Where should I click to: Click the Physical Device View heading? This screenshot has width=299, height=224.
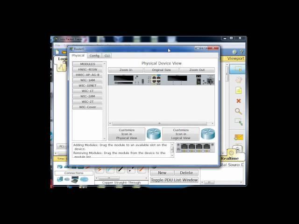161,63
